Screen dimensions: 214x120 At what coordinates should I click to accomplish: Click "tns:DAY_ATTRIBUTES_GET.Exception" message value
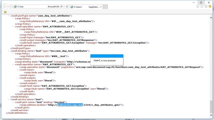click(122, 43)
